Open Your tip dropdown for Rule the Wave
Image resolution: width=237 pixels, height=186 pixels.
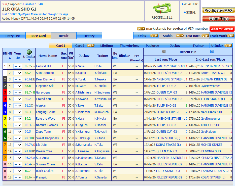(18, 119)
